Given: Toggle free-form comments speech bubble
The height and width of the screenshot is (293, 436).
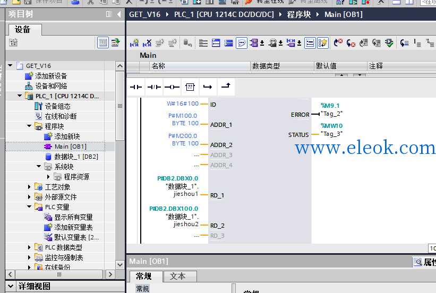Looking at the screenshot, I should 241,43.
